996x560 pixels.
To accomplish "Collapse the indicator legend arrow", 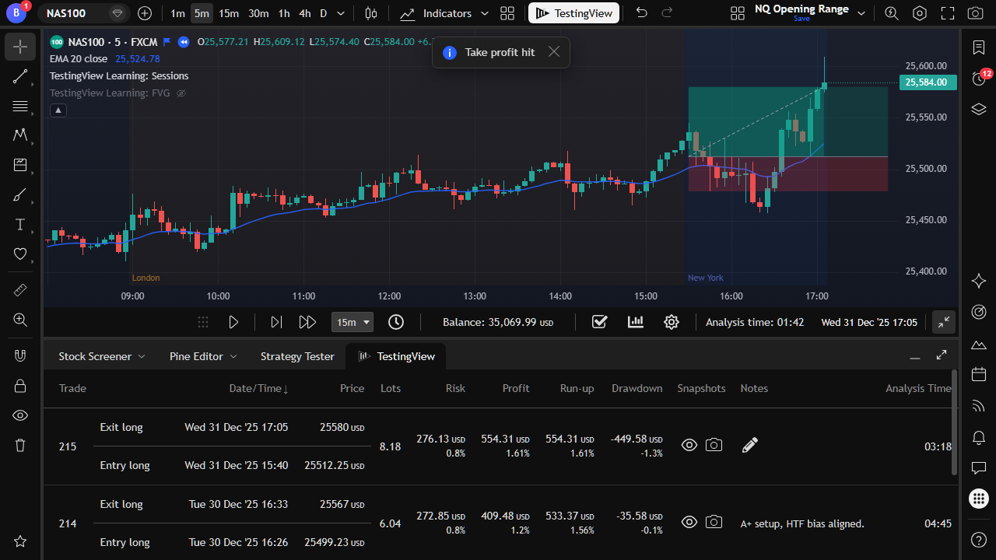I will pos(58,110).
